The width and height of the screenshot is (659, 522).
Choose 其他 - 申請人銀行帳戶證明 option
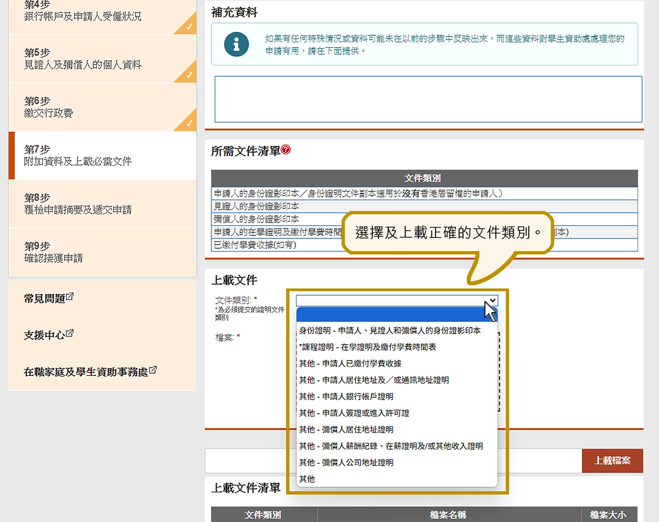[346, 396]
